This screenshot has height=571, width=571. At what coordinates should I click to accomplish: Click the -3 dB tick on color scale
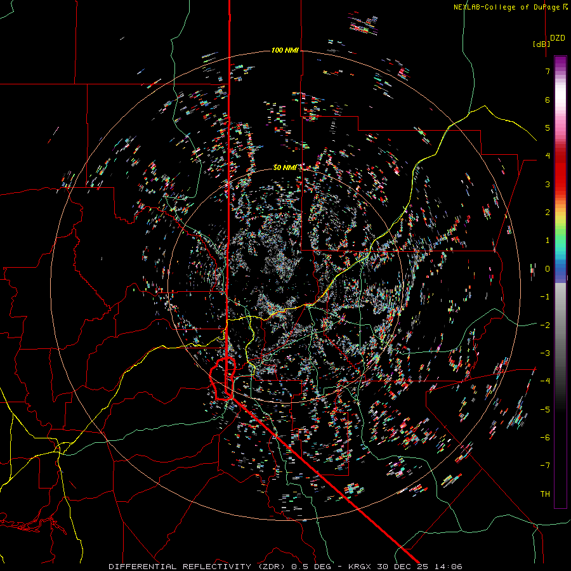tap(545, 353)
